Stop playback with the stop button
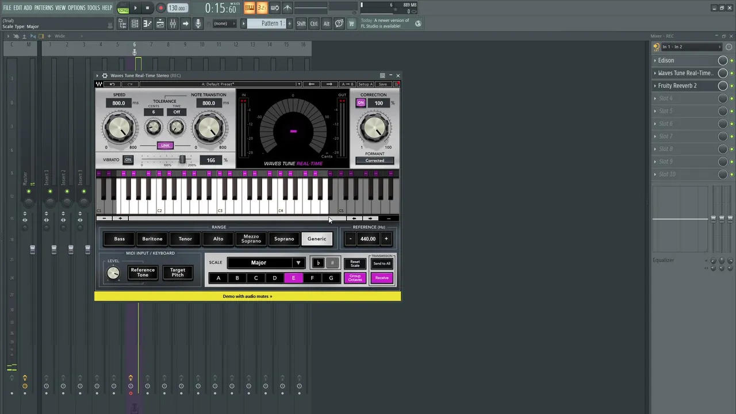This screenshot has width=736, height=414. [148, 8]
